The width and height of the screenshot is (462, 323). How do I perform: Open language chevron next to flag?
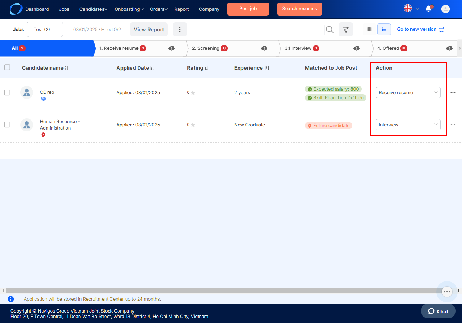point(417,9)
